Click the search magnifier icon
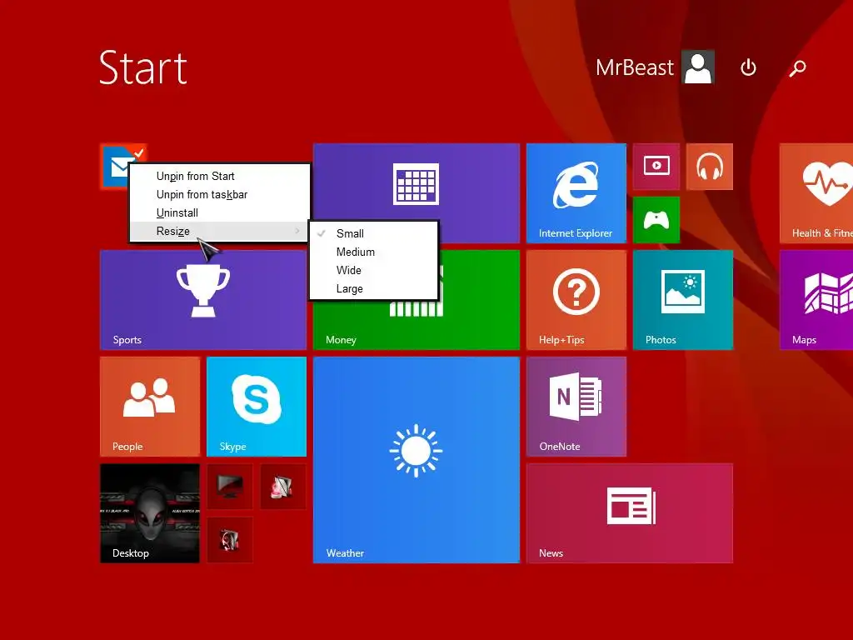The width and height of the screenshot is (853, 640). 797,68
